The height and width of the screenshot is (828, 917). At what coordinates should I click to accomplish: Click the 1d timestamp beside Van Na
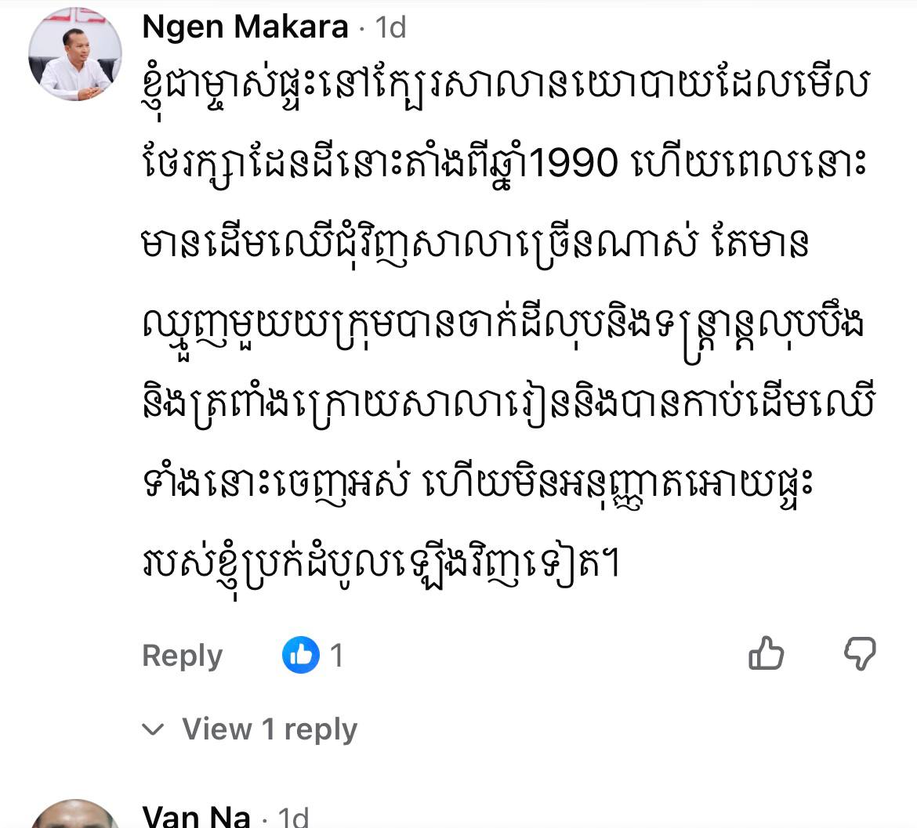point(293,816)
